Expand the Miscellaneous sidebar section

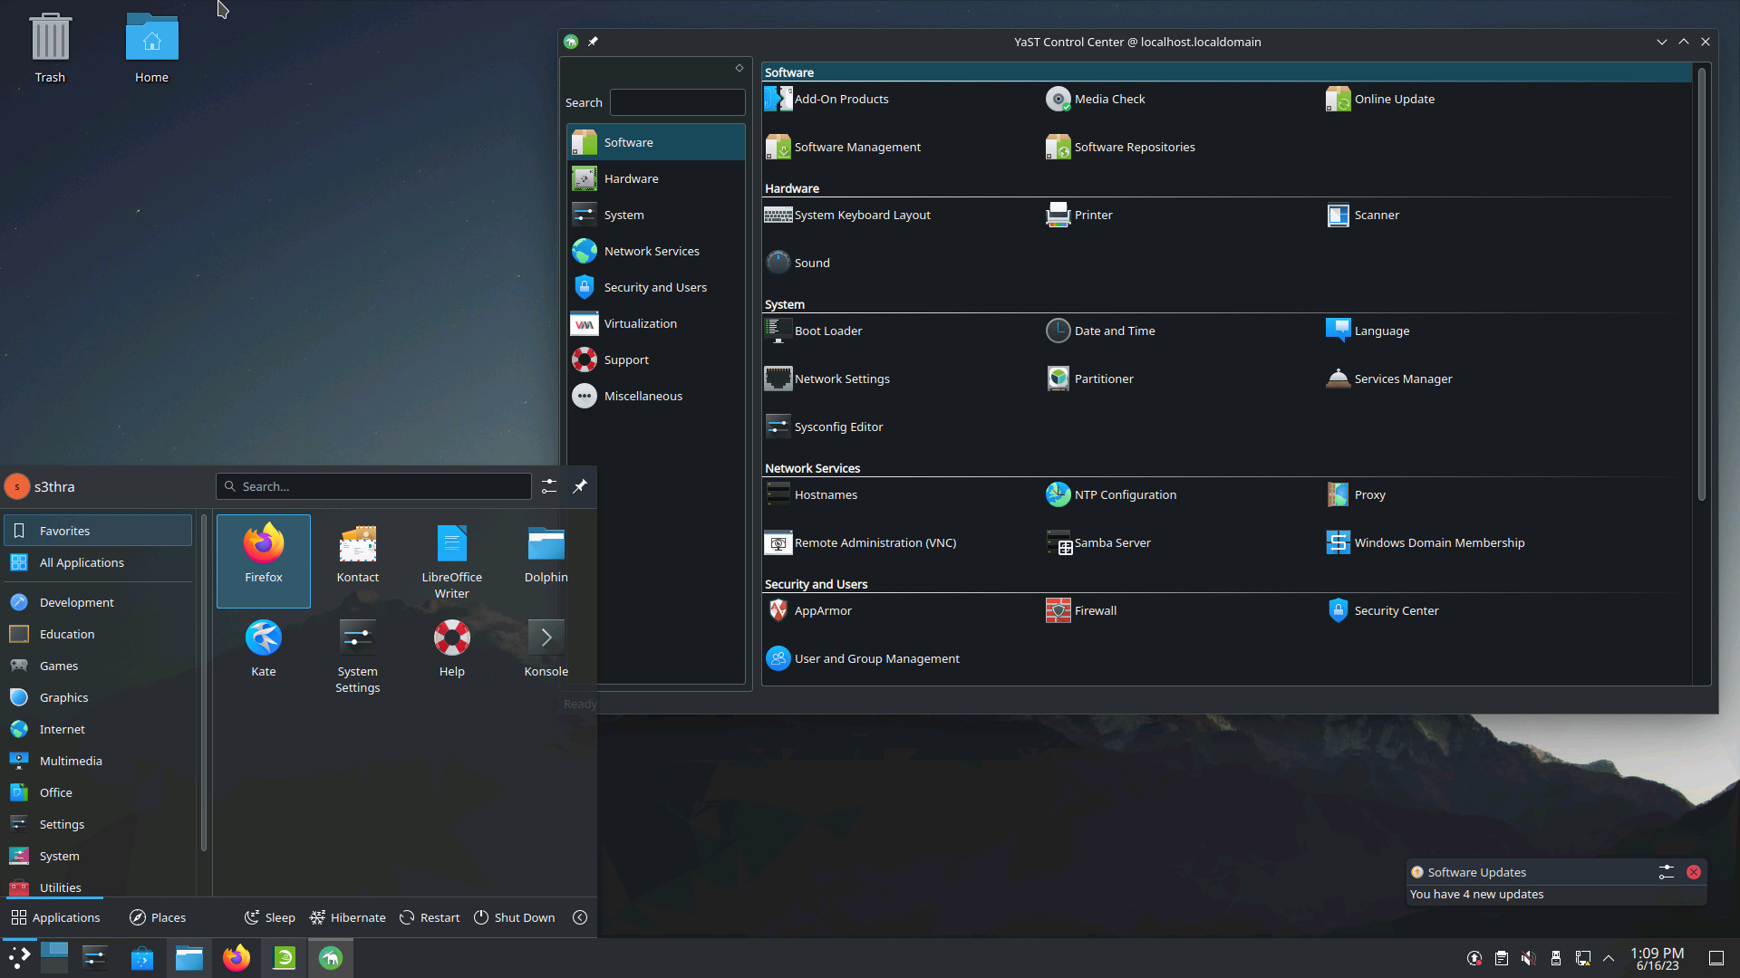tap(643, 395)
